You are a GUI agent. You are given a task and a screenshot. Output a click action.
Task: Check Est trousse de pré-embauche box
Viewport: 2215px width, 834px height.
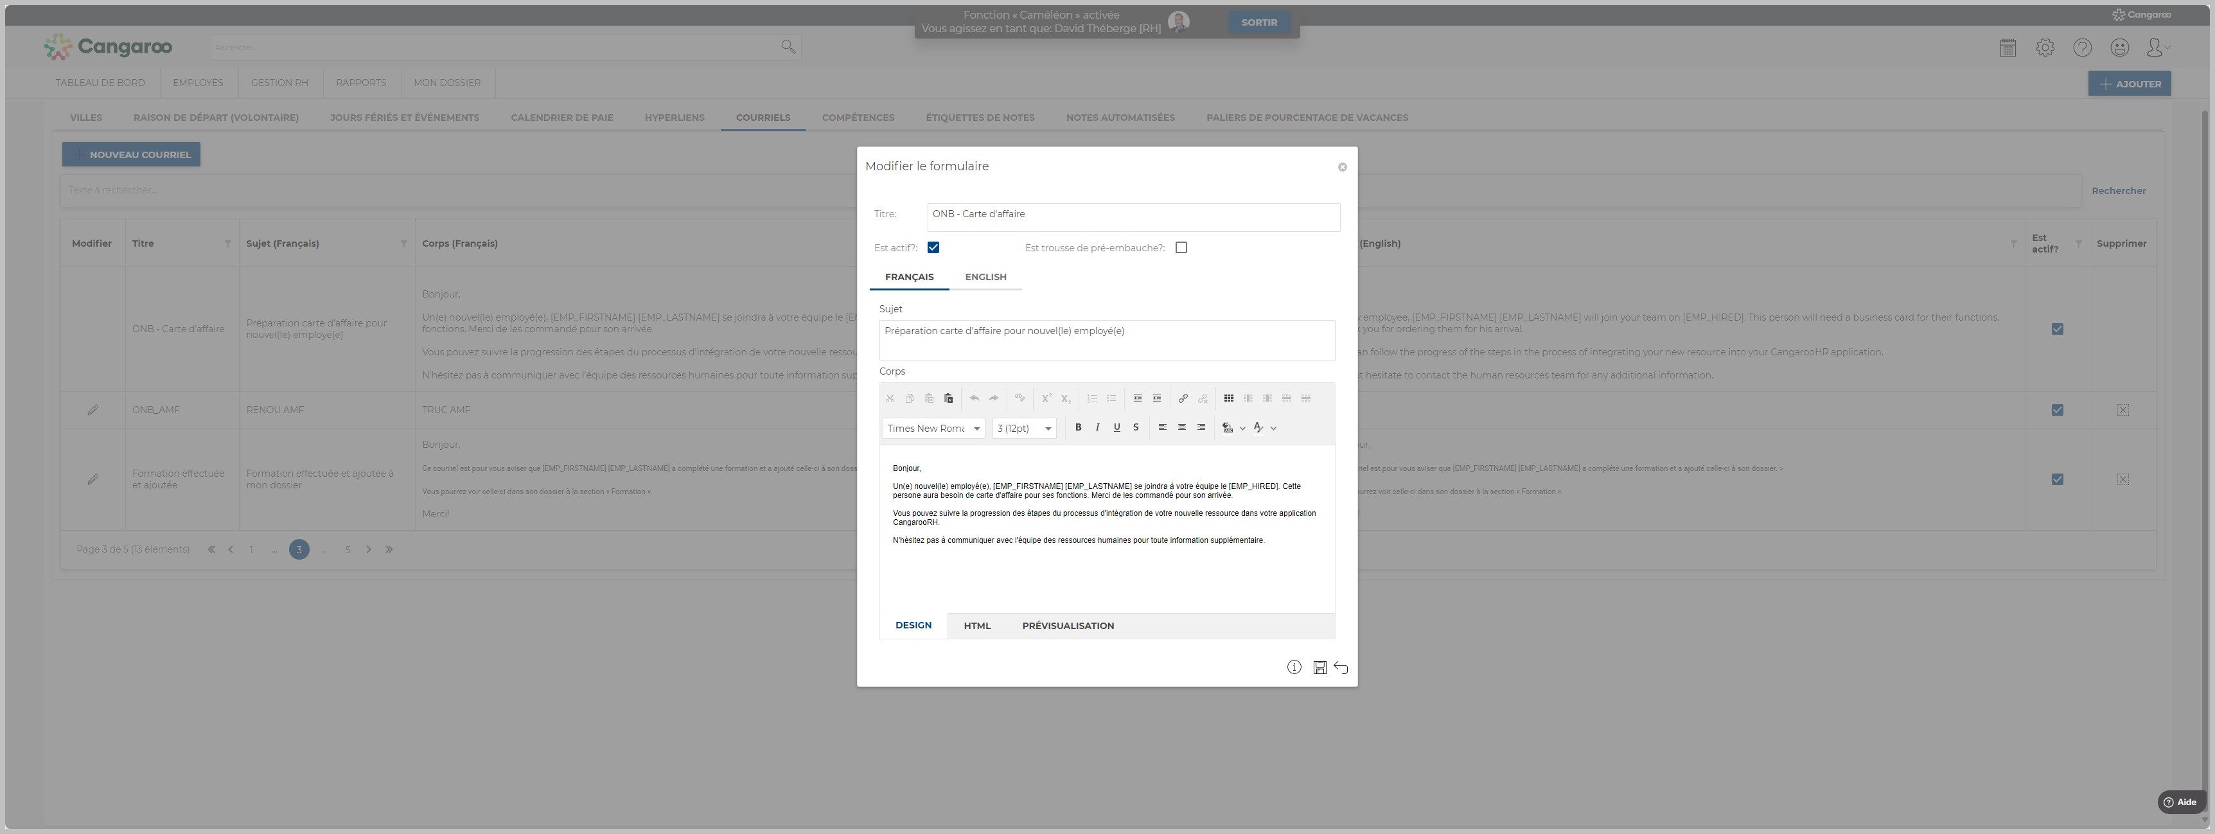(x=1181, y=247)
